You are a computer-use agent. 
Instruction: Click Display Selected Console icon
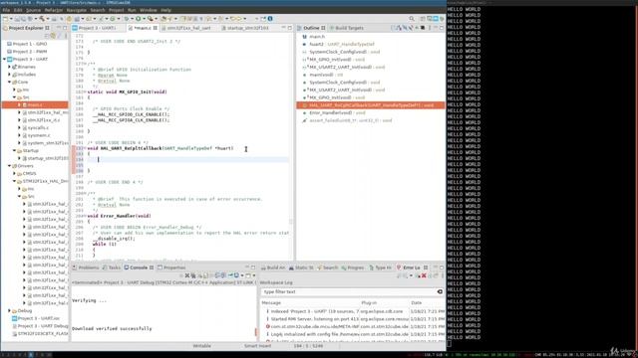(236, 275)
